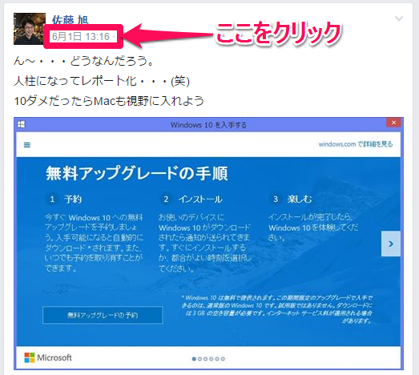Select the first pagination dot
The image size is (419, 375).
point(194,359)
